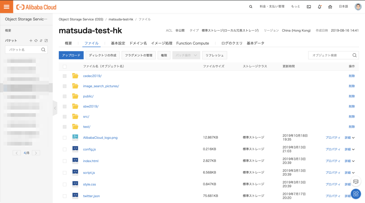Click the オブジェクト検索 search field
This screenshot has height=203, width=365.
[x=330, y=55]
